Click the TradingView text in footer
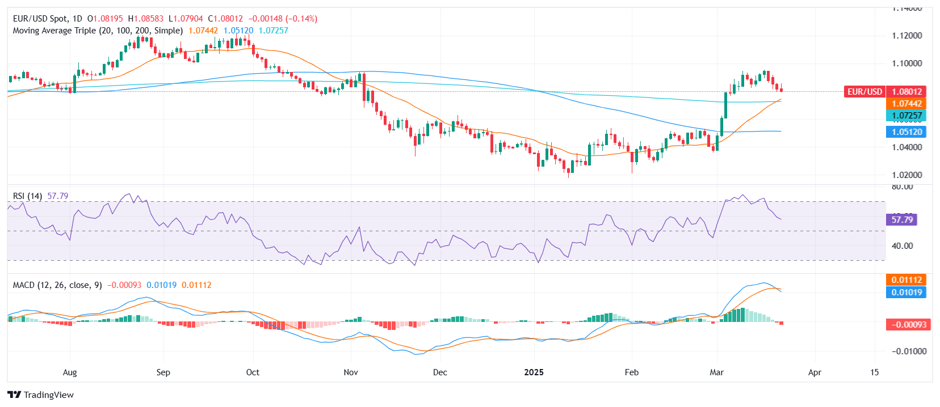The height and width of the screenshot is (407, 940). [49, 395]
